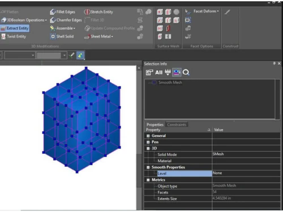Click the first Surface Mesh cube icon
Screen dimensions: 283x212
tap(160, 12)
